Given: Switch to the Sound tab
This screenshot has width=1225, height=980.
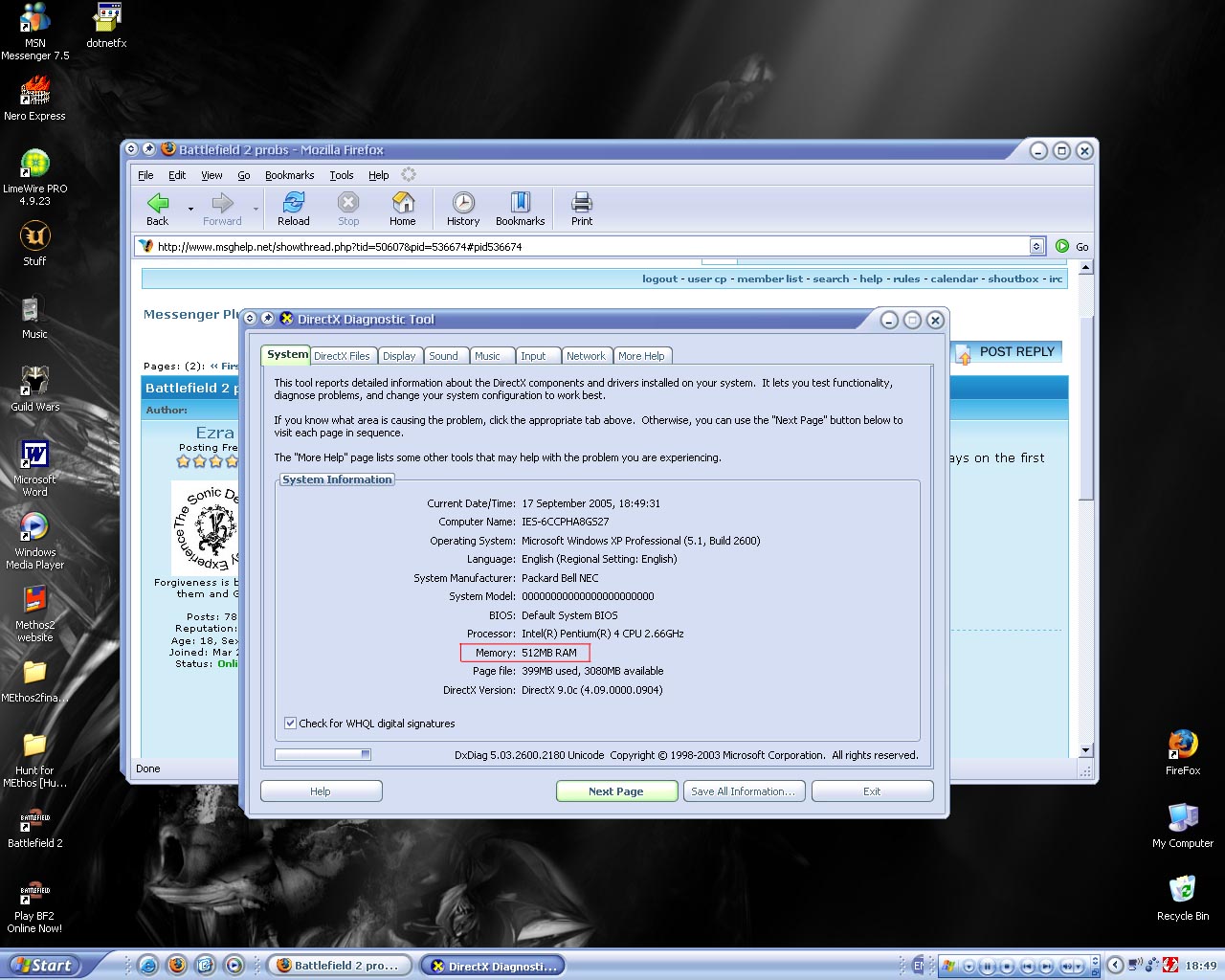Looking at the screenshot, I should click(x=443, y=356).
